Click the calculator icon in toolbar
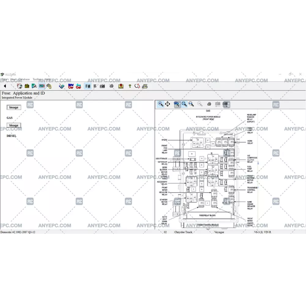Image resolution: width=306 pixels, height=306 pixels. coord(145,86)
